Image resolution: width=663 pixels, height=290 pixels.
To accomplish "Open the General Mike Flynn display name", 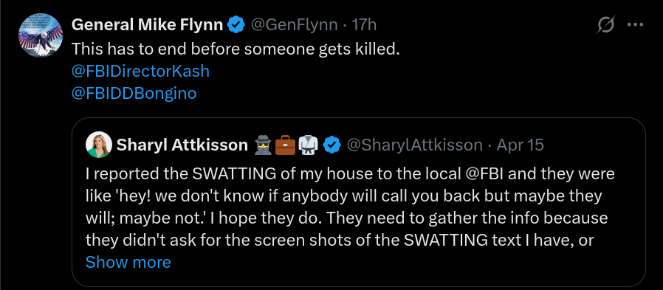I will 147,25.
